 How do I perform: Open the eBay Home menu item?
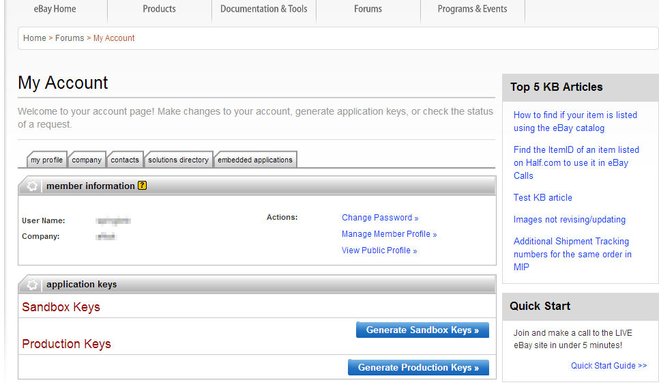[x=55, y=9]
